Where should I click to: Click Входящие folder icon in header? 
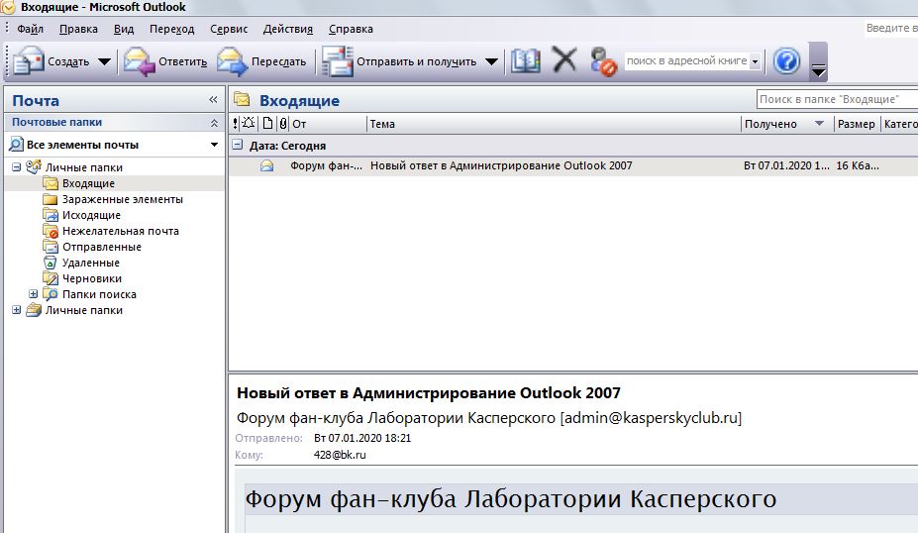[x=242, y=100]
